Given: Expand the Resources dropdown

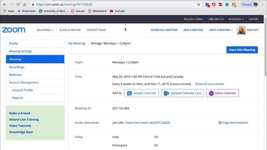Looking at the screenshot, I should [x=236, y=19].
